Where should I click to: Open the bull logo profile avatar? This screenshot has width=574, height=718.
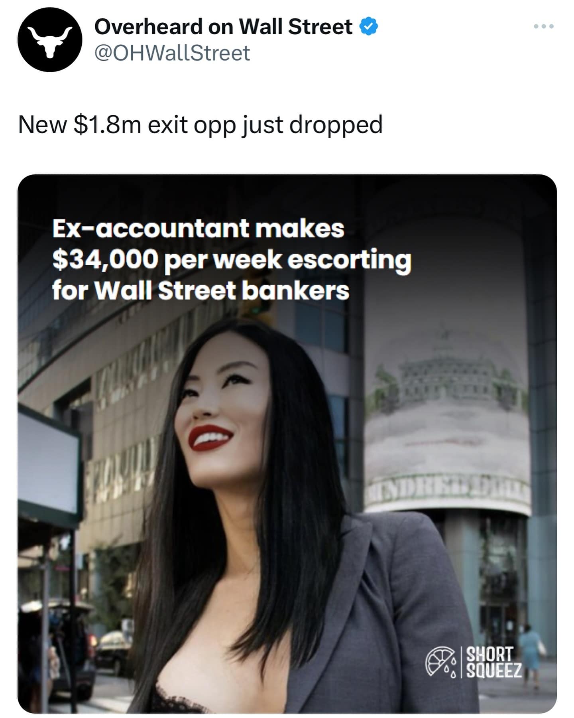[50, 40]
